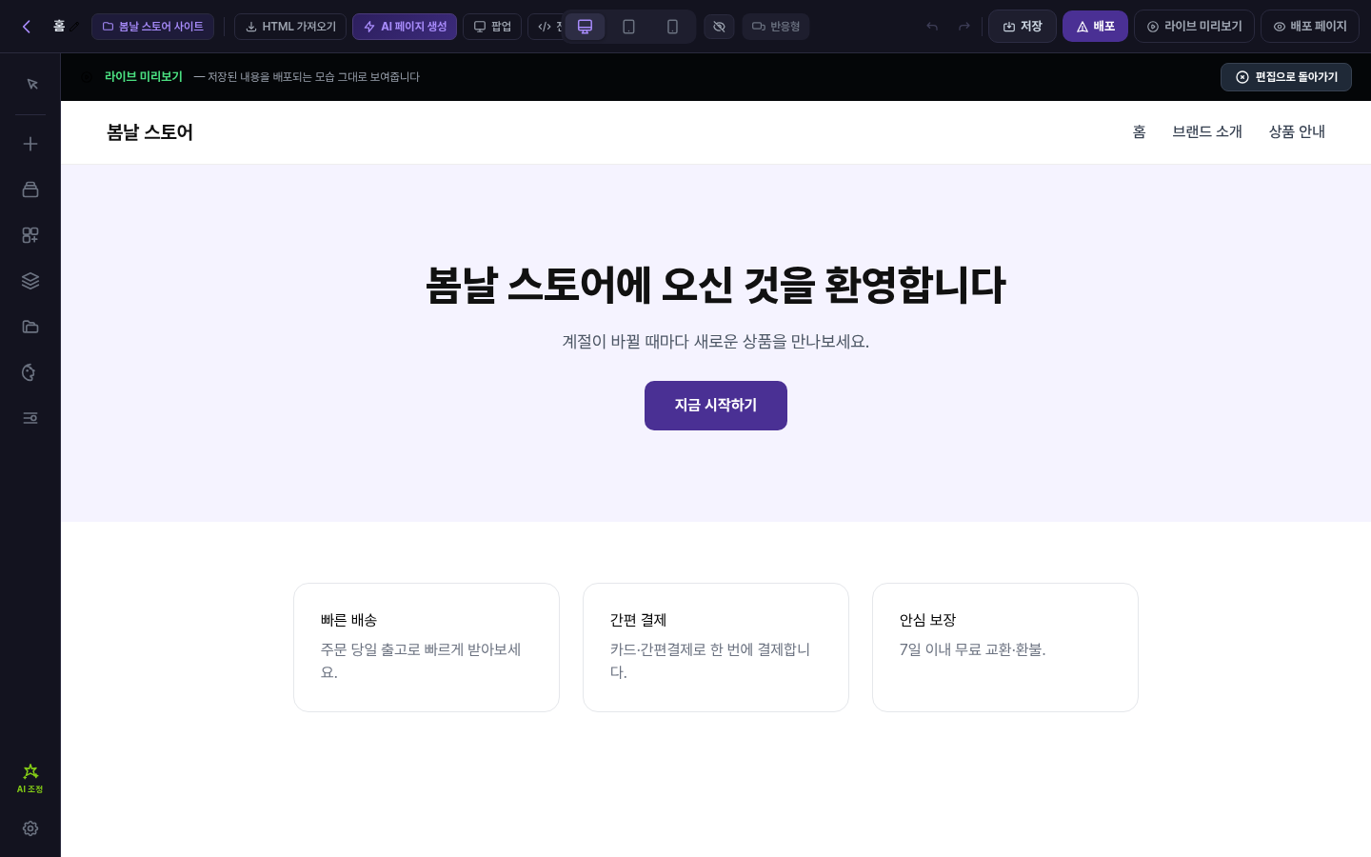1371x857 pixels.
Task: Click the pencil icon to rename page
Action: tap(74, 27)
